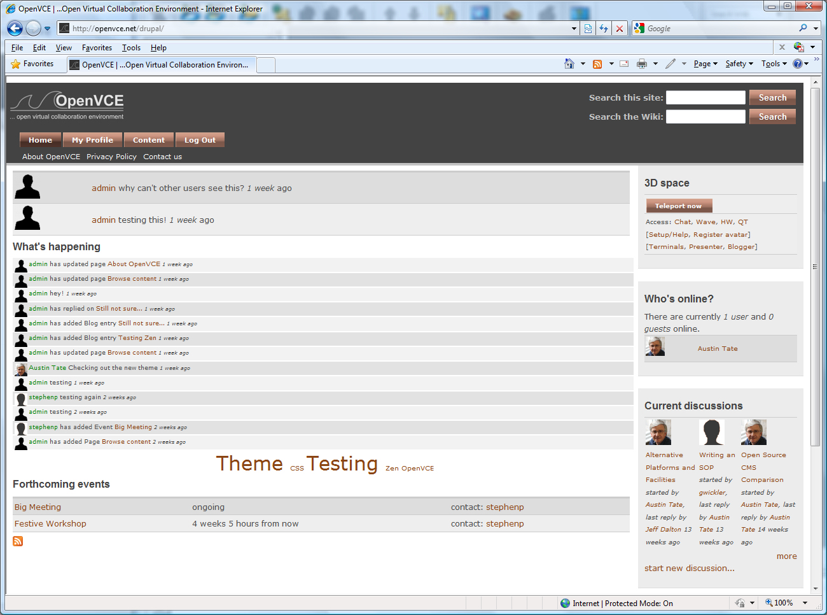Click the Search the Wiki input field
This screenshot has height=615, width=827.
(x=705, y=117)
